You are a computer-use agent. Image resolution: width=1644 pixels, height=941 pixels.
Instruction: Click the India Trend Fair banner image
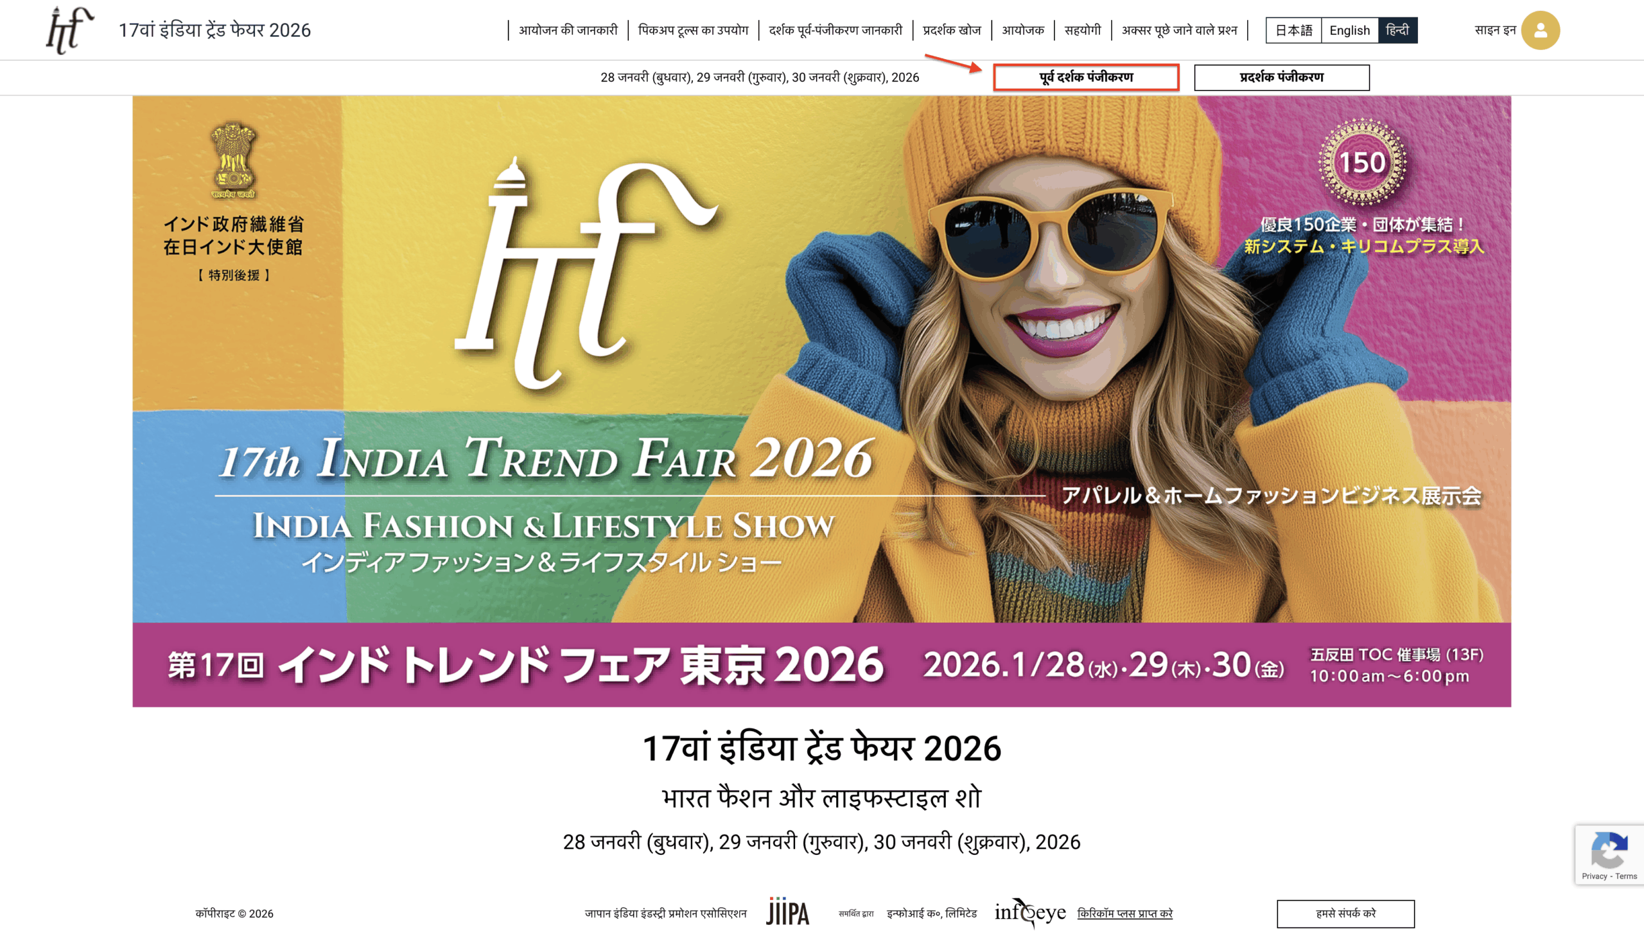pyautogui.click(x=821, y=401)
